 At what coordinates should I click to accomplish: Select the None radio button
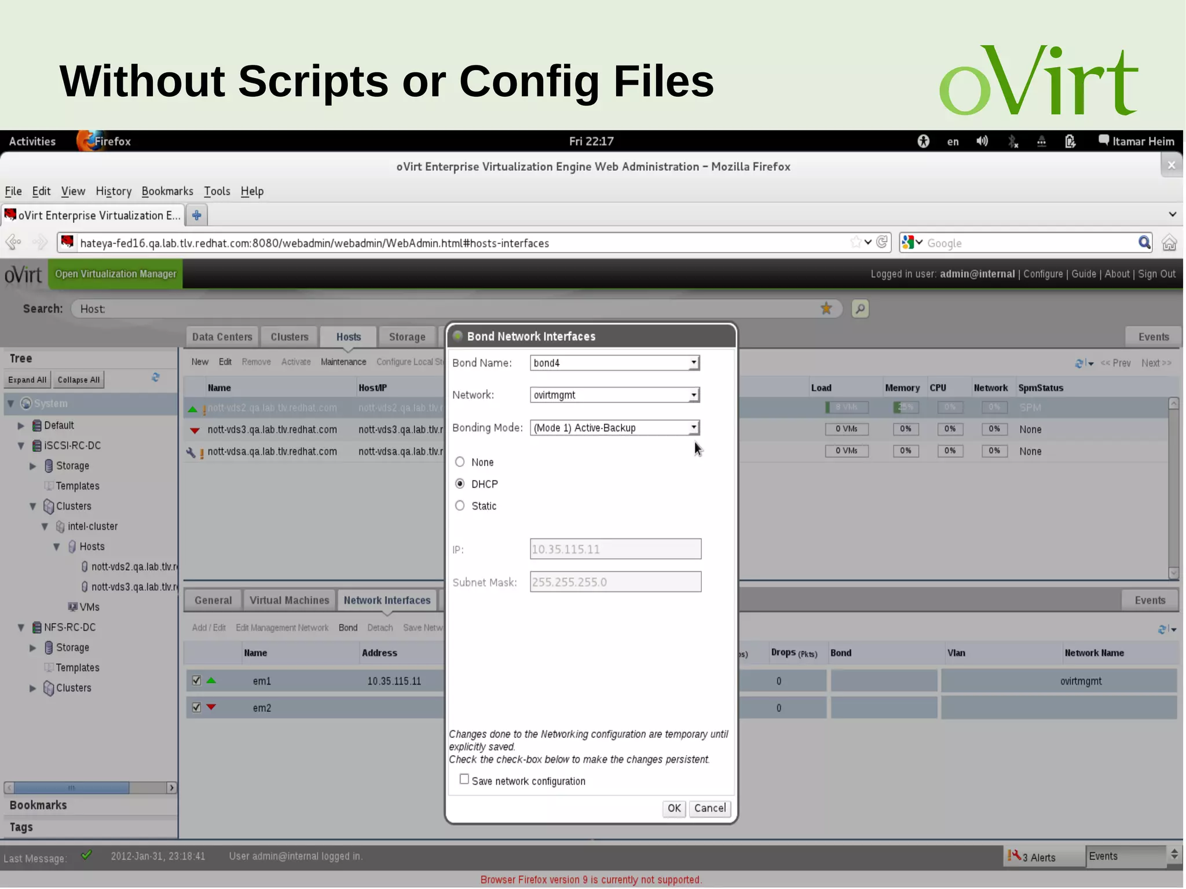pyautogui.click(x=460, y=462)
